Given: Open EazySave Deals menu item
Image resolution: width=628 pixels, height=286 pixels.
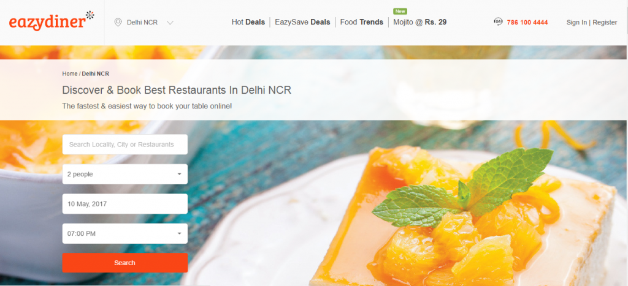Looking at the screenshot, I should pyautogui.click(x=302, y=22).
